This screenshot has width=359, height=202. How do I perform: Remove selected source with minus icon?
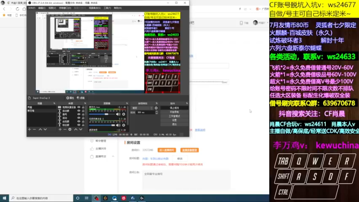(65, 129)
